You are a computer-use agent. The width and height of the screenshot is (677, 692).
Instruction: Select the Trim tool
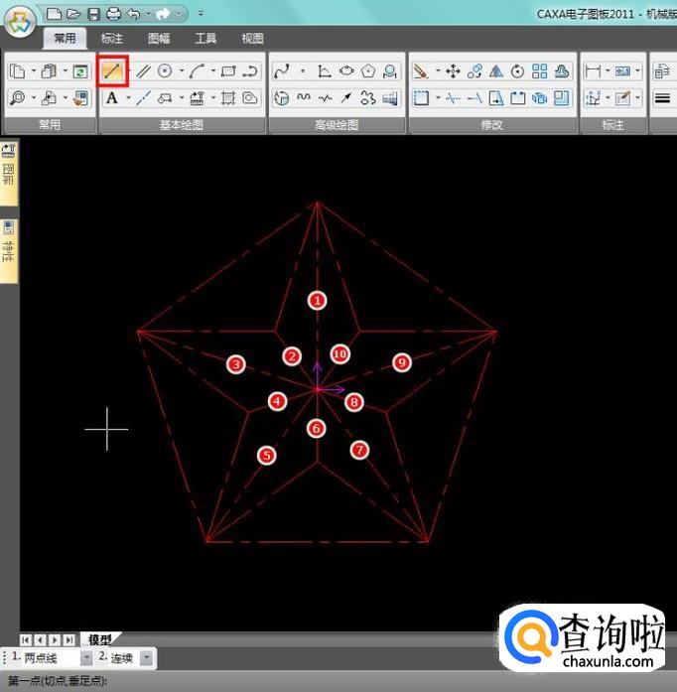point(453,98)
